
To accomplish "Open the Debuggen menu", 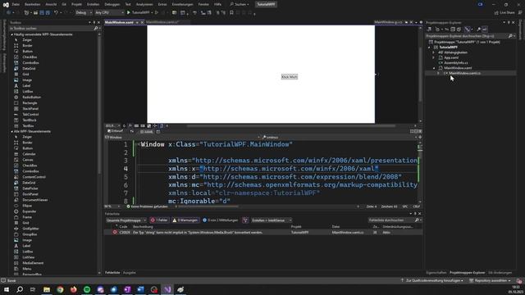I will [x=112, y=4].
